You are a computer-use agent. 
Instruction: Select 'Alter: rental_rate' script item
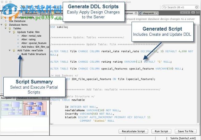click(31, 36)
